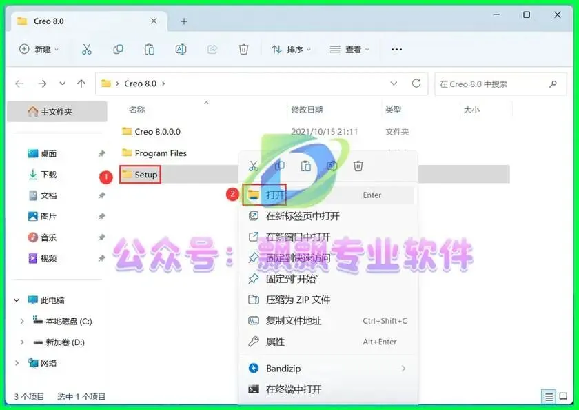Click the context menu Delete trash icon

(358, 166)
